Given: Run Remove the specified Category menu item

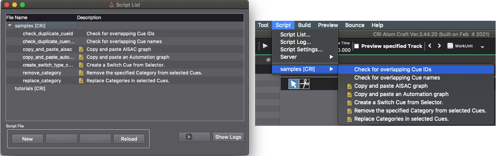Looking at the screenshot, I should (416, 111).
